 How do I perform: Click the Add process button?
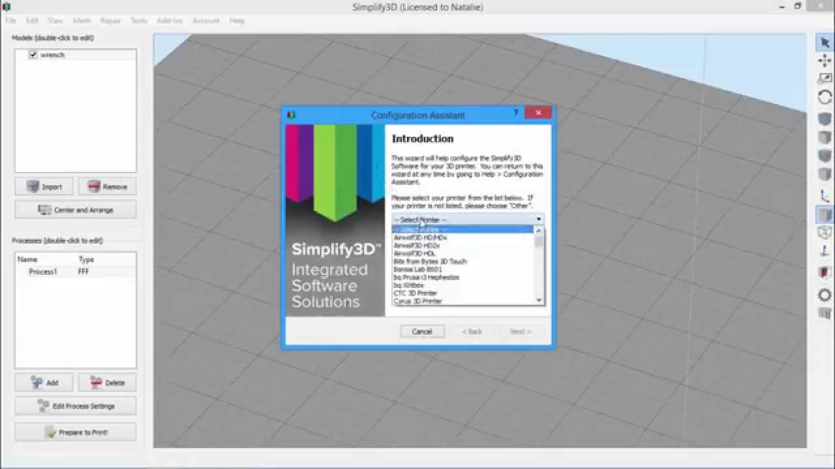44,382
